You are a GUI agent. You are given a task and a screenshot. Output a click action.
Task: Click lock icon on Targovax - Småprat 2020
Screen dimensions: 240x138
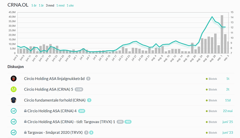tap(25, 132)
